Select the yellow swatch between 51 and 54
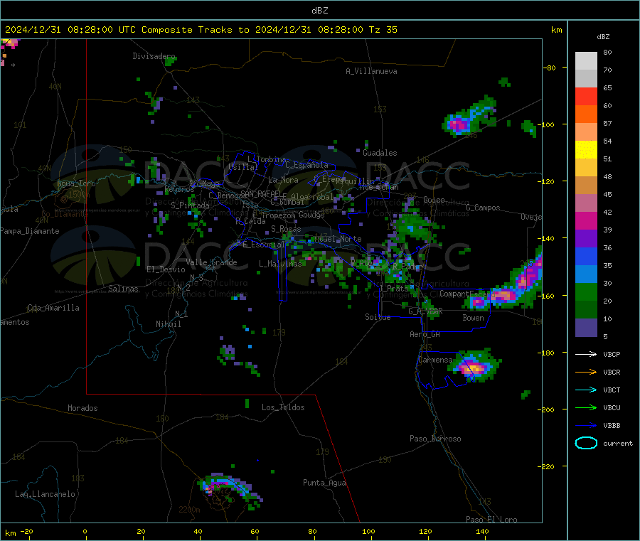Image resolution: width=640 pixels, height=541 pixels. pos(586,150)
